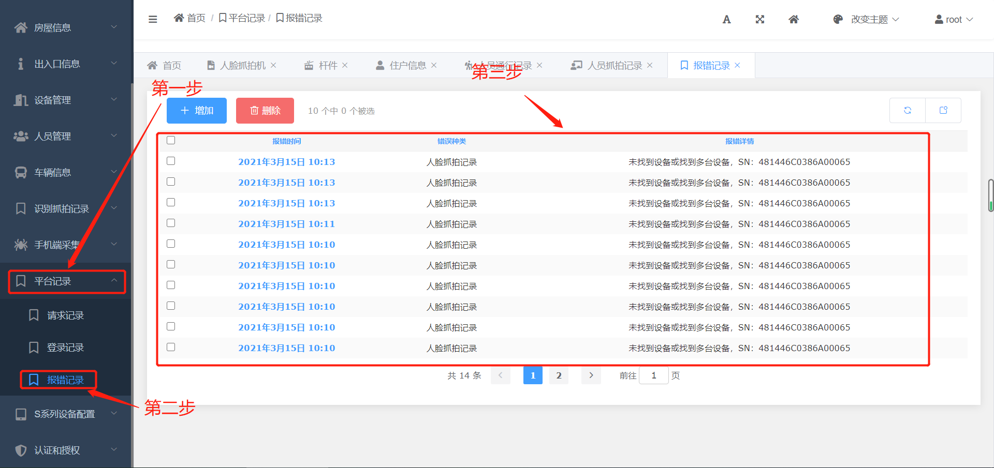This screenshot has width=994, height=468.
Task: Check the 10:11 record checkbox
Action: pos(171,223)
